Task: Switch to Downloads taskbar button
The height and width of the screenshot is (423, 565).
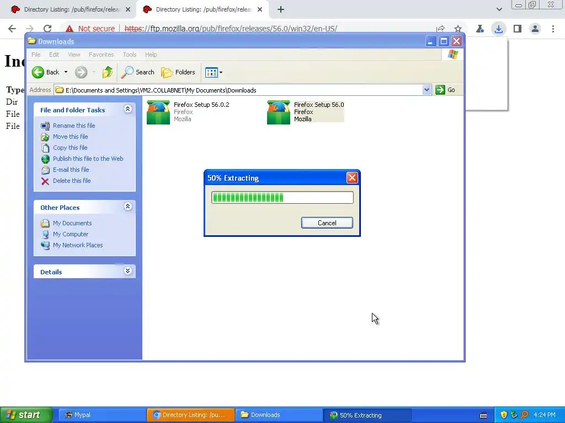Action: [279, 415]
